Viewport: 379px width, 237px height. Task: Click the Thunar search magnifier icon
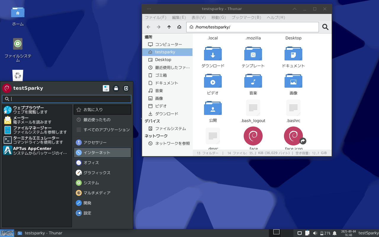pos(325,27)
